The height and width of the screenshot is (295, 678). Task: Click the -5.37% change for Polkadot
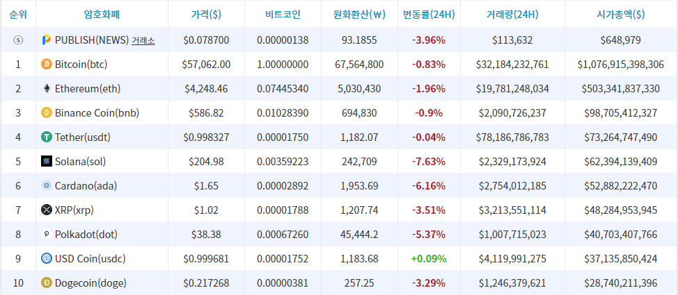(429, 235)
